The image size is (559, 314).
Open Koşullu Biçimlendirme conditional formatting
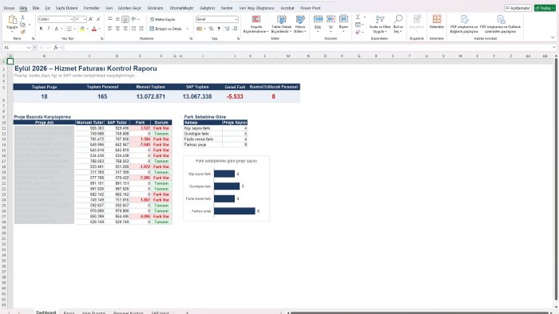[256, 24]
